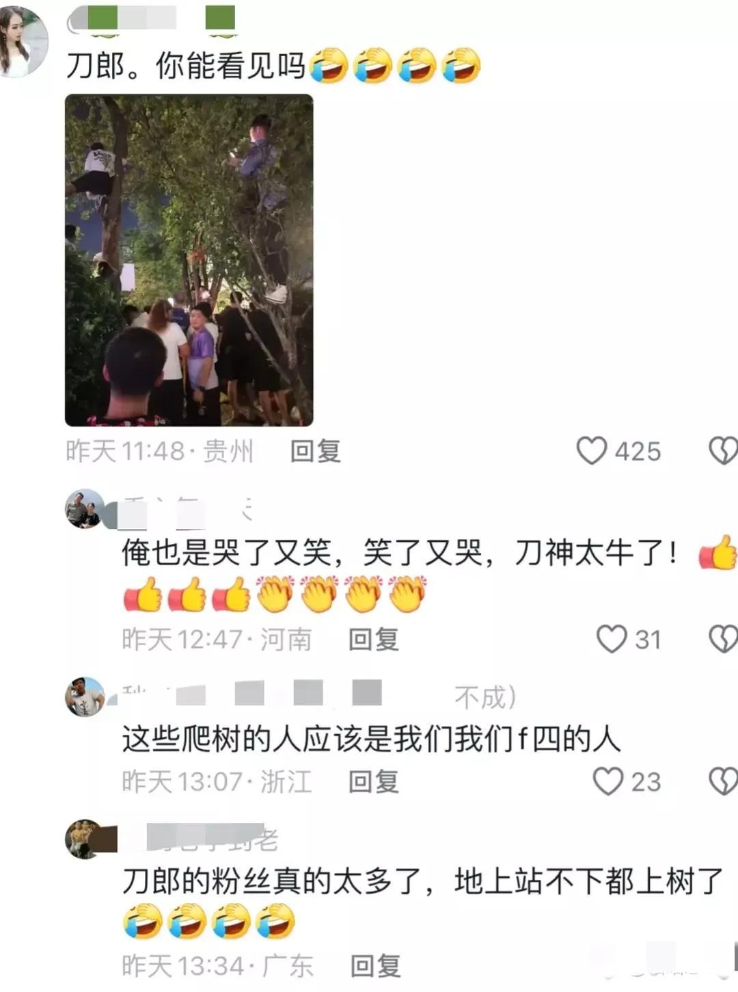This screenshot has width=738, height=992.
Task: Dislike the Guizhou comment via broken heart
Action: click(x=723, y=451)
